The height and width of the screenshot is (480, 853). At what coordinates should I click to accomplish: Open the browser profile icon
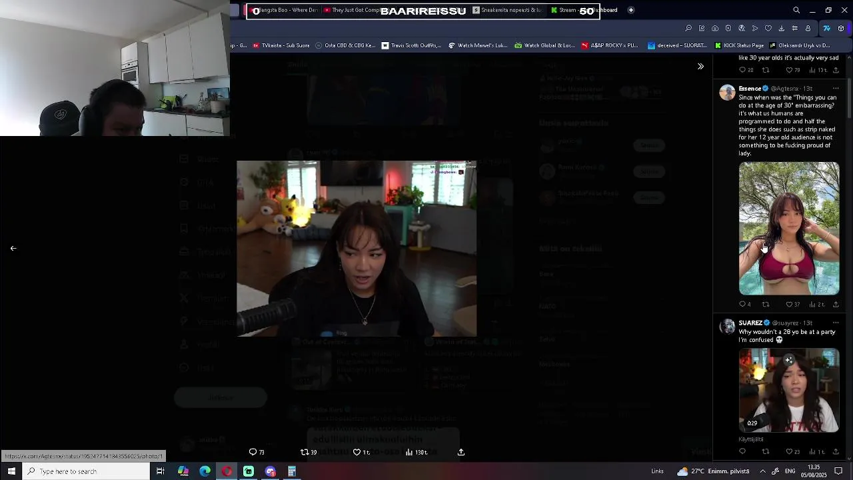pos(808,28)
